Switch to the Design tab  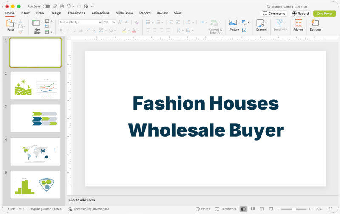(x=56, y=13)
